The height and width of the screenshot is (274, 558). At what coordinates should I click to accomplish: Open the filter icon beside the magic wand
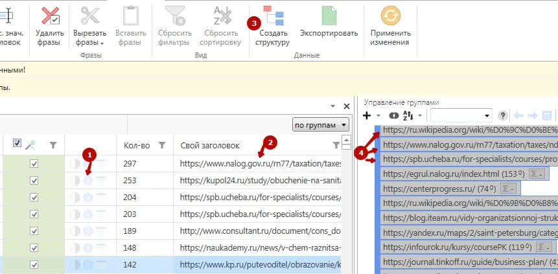53,145
